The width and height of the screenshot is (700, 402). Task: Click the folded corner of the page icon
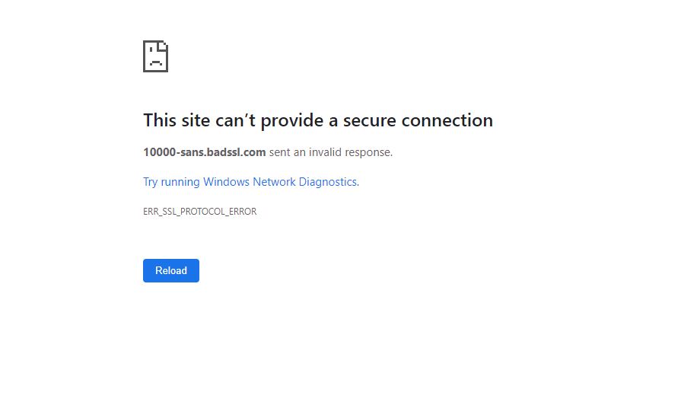tap(163, 46)
